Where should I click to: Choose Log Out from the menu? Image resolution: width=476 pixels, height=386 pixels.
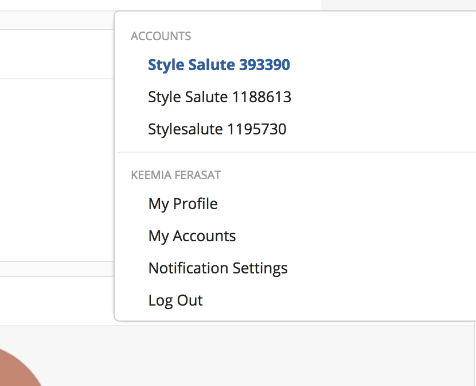(x=175, y=300)
